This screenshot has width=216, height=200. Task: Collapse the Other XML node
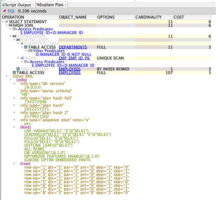[7, 76]
